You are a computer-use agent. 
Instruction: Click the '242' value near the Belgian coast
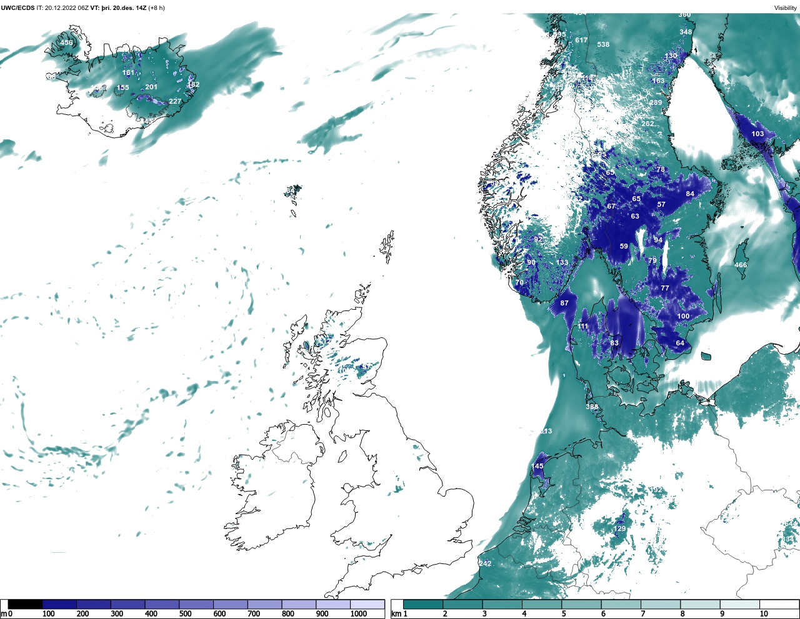485,563
